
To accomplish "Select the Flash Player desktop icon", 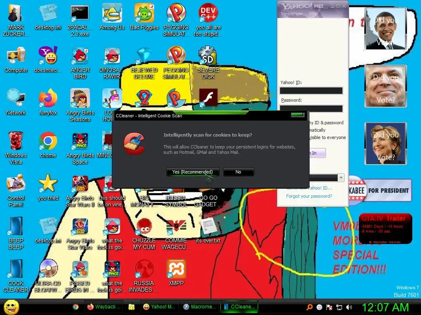I will point(208,98).
